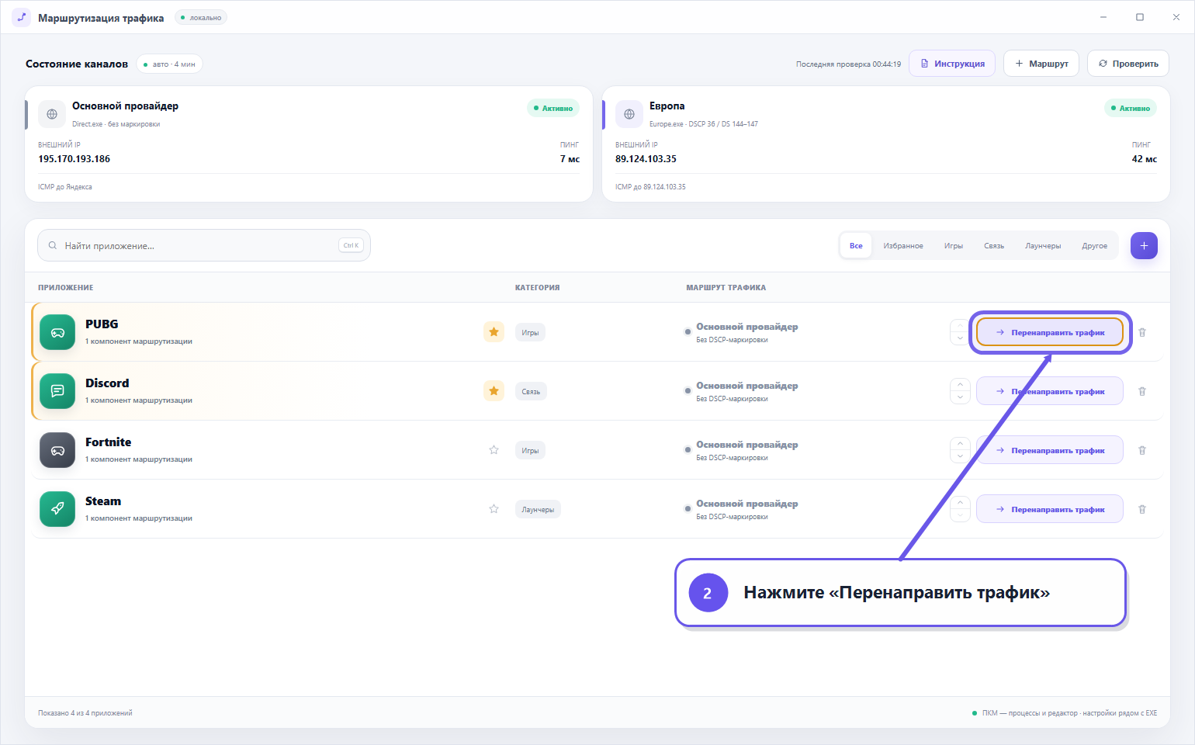Move Steam down with the down chevron
Screen dimensions: 1195x745
(x=960, y=515)
